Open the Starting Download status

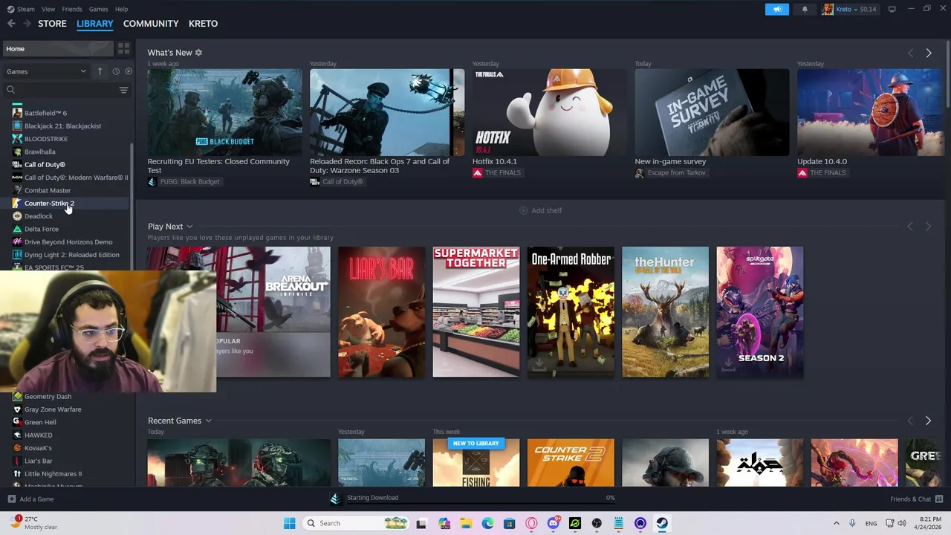click(x=372, y=498)
